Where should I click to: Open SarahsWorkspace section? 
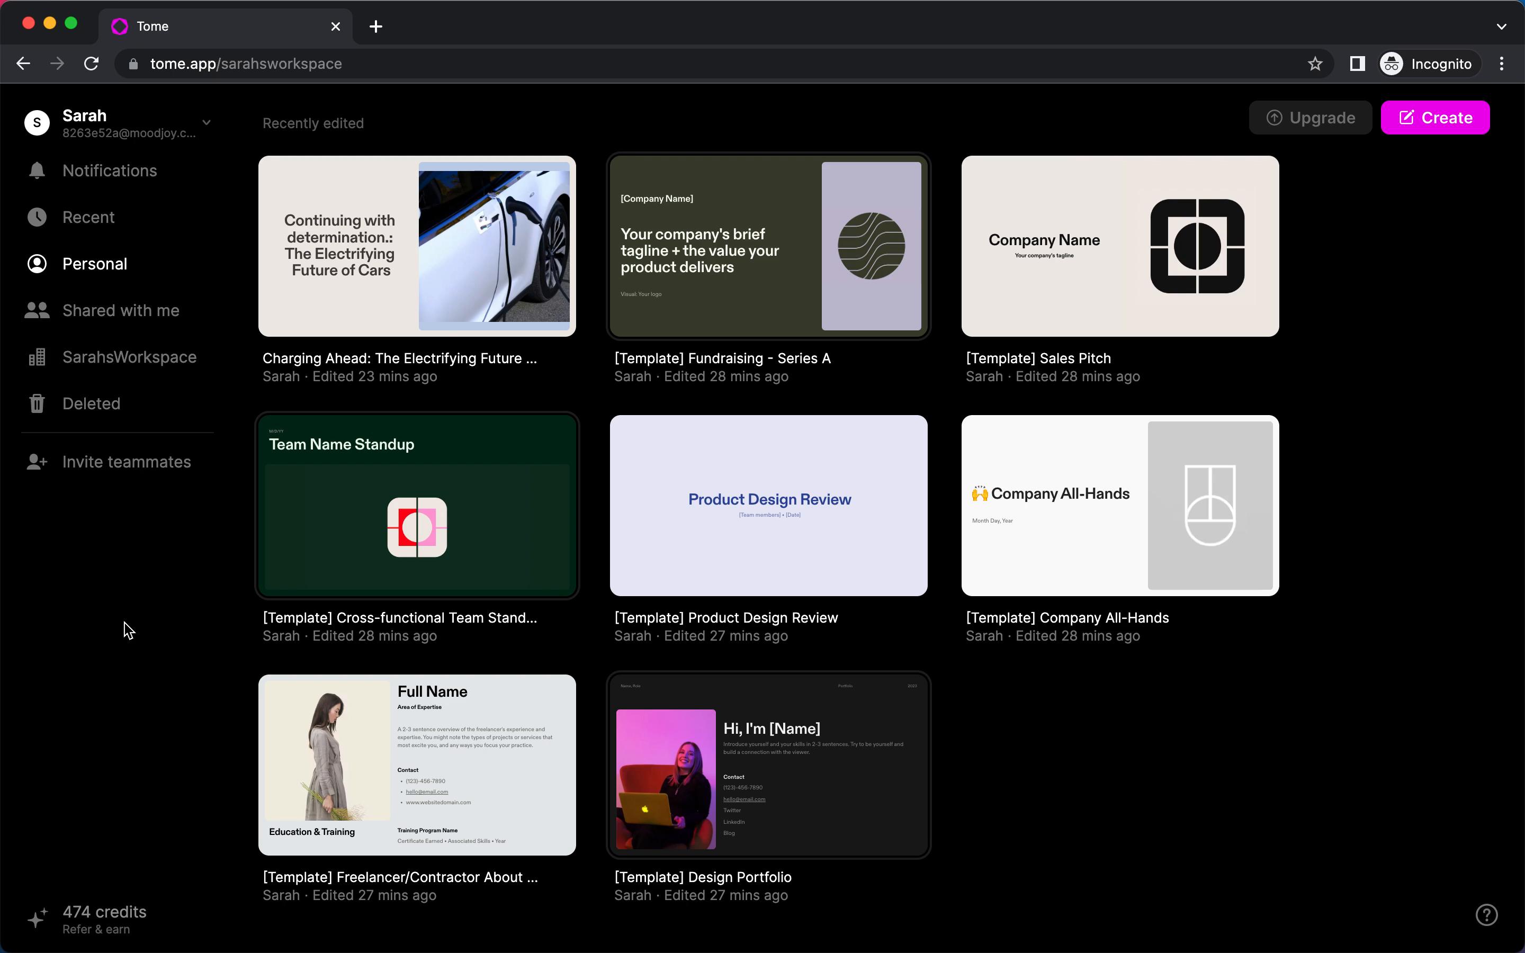(129, 357)
